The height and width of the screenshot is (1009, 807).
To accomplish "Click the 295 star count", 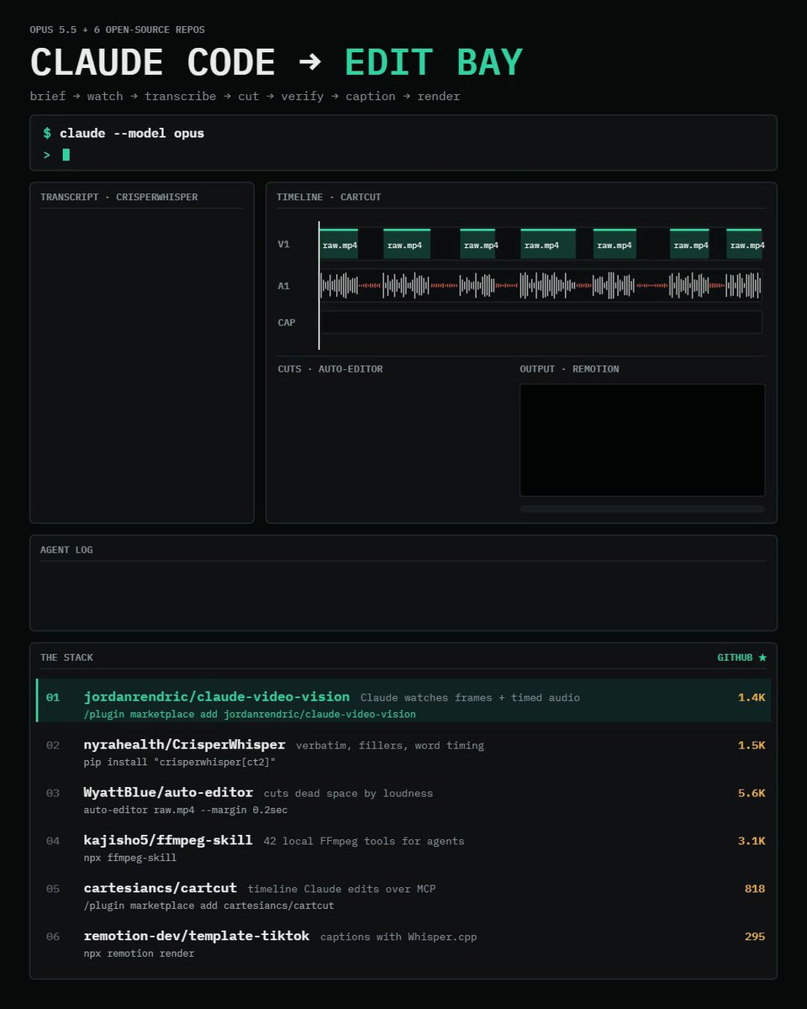I will 755,937.
